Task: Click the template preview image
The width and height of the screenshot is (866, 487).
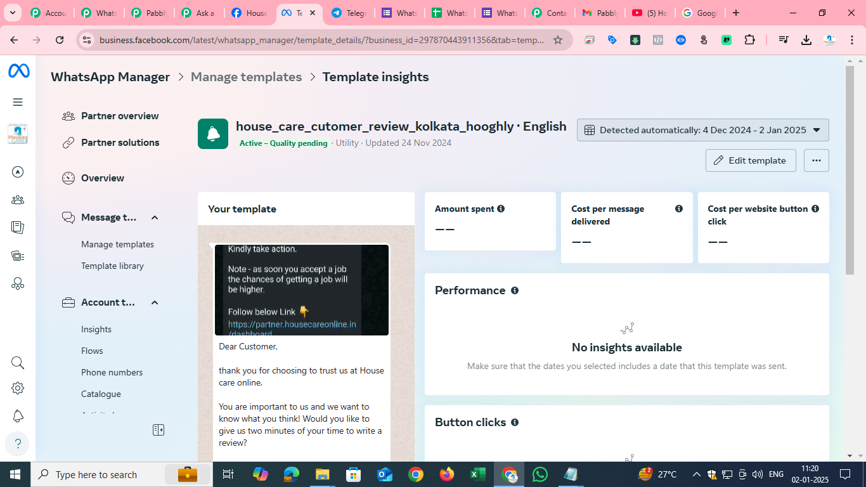Action: click(x=302, y=290)
